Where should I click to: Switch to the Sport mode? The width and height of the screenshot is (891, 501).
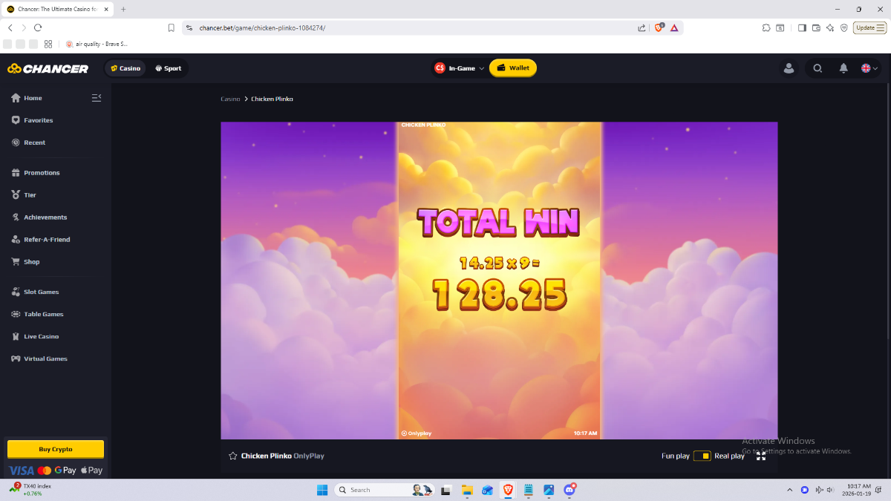coord(168,68)
